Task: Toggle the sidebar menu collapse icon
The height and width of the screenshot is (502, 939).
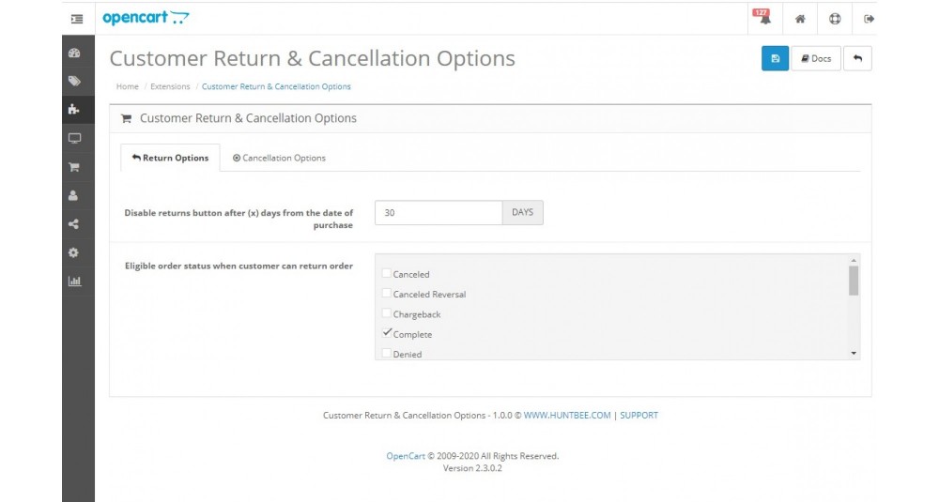Action: (x=77, y=19)
